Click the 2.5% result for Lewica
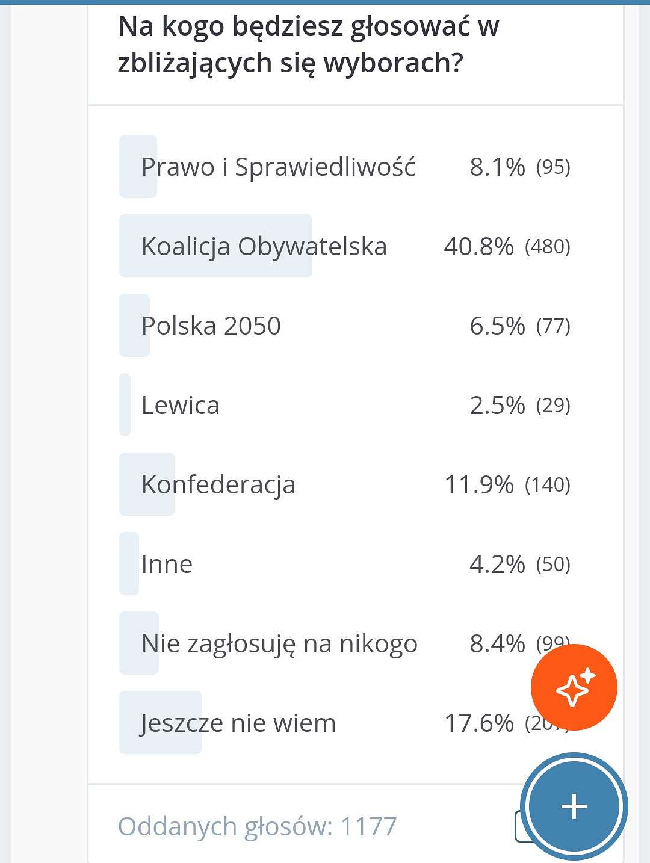 point(497,405)
